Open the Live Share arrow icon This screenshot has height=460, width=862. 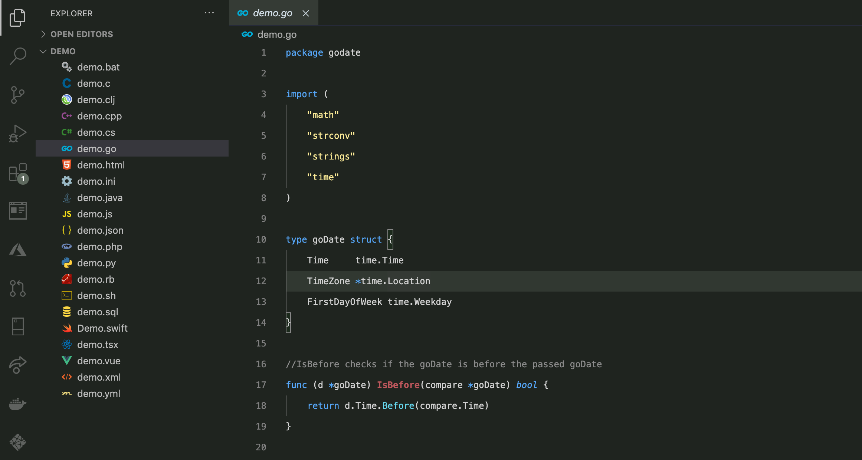click(17, 365)
